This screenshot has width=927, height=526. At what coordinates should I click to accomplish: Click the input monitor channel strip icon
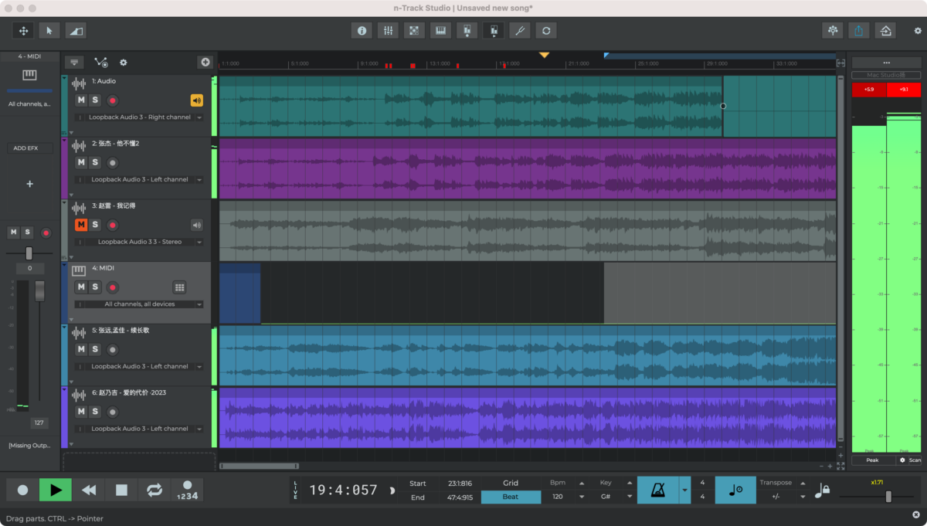[x=467, y=31]
